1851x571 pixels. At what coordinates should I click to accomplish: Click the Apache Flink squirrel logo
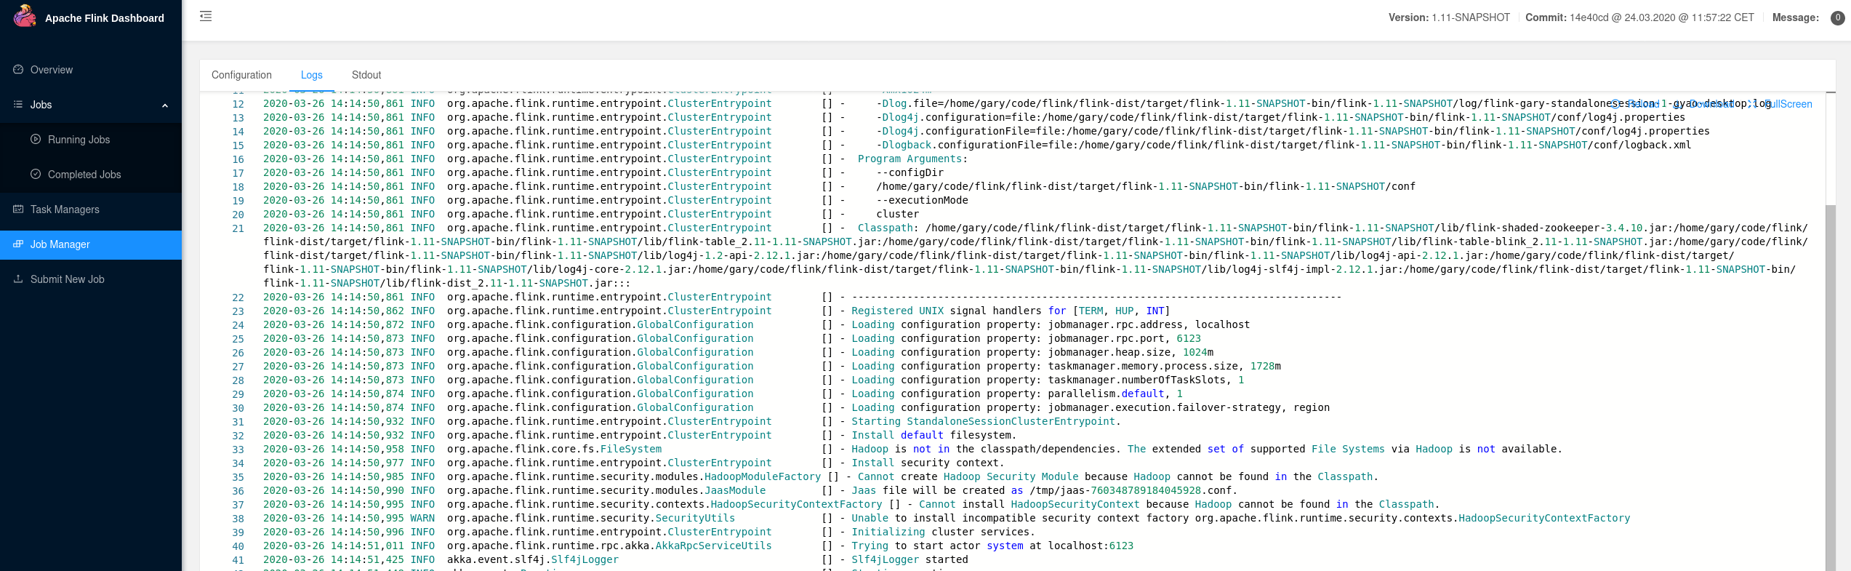click(x=25, y=16)
